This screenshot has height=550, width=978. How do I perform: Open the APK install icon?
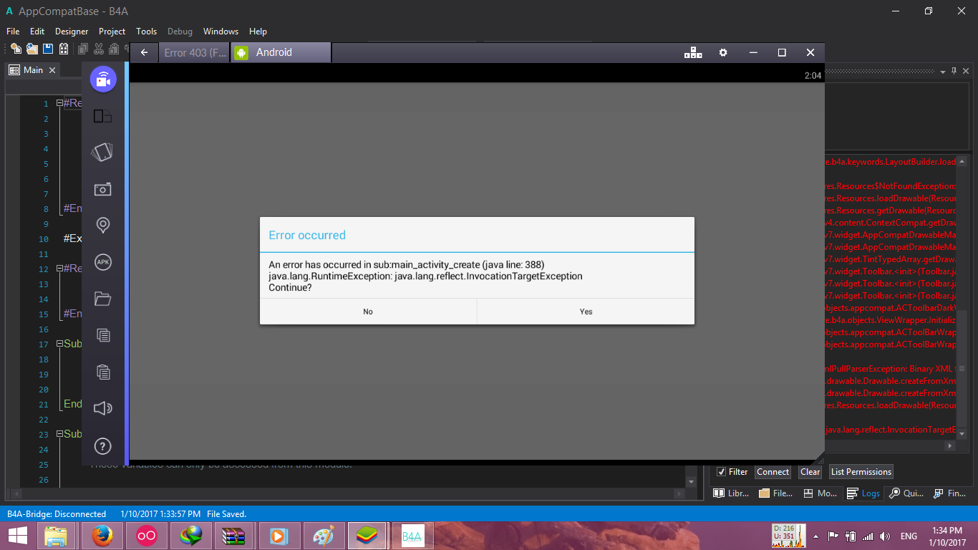(x=103, y=262)
